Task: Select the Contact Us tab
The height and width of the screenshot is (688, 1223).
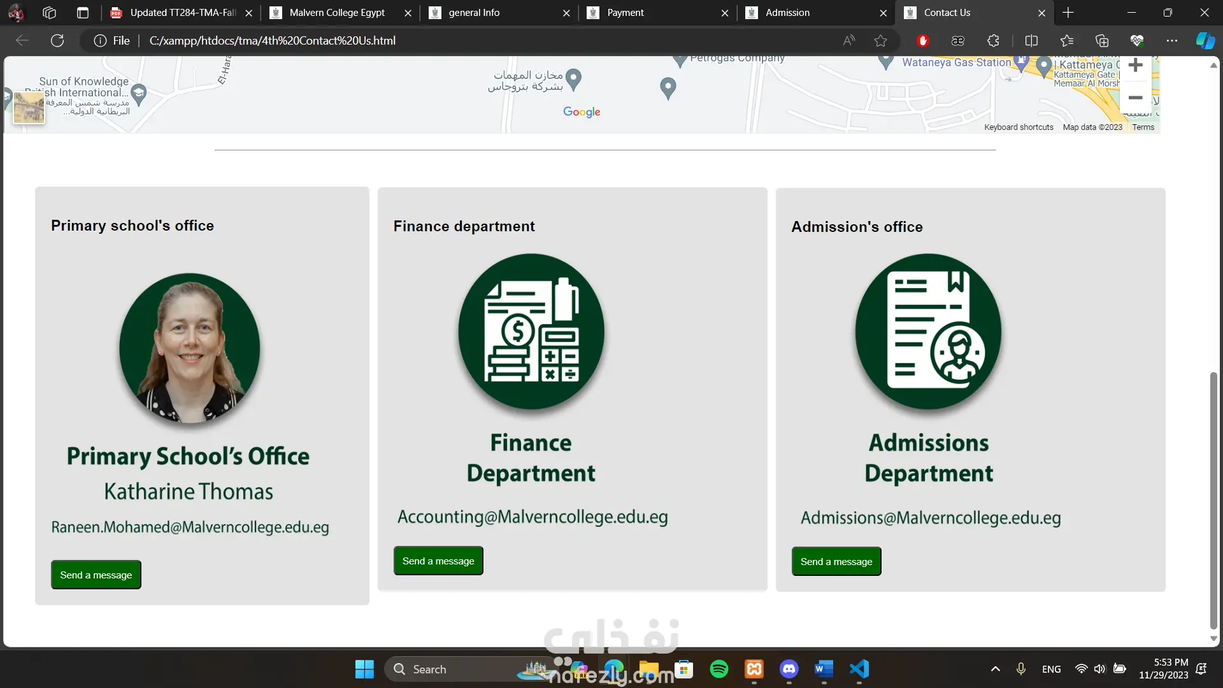Action: 975,13
